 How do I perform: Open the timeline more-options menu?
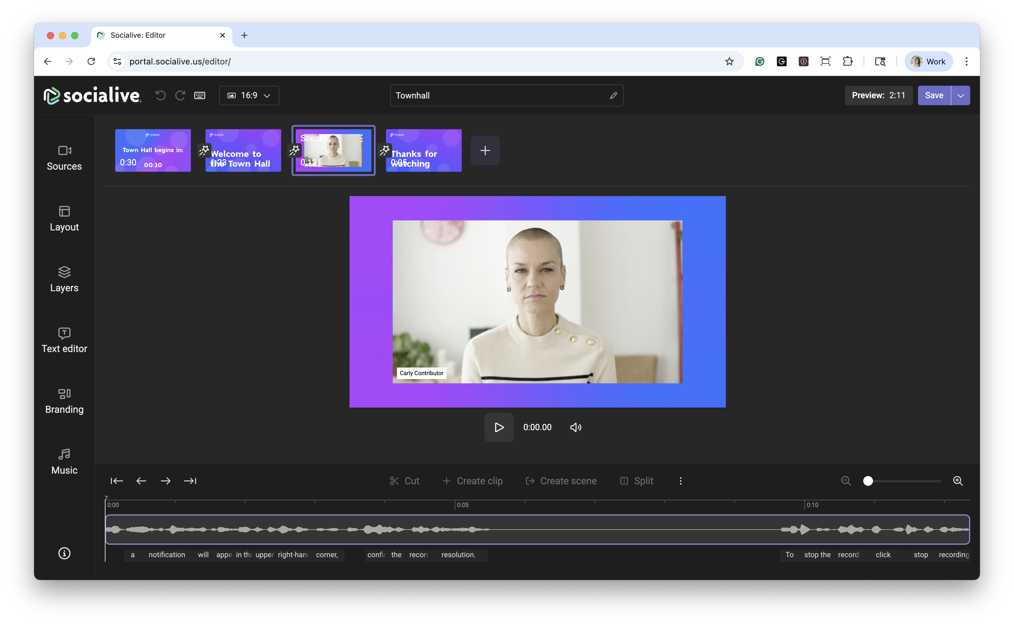[x=681, y=481]
